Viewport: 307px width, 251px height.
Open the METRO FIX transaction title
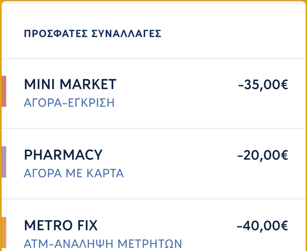(x=61, y=226)
